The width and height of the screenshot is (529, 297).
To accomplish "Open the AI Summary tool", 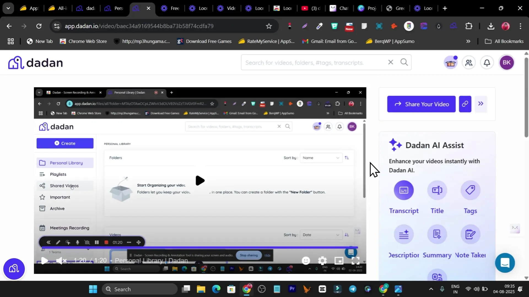I will pos(437,235).
